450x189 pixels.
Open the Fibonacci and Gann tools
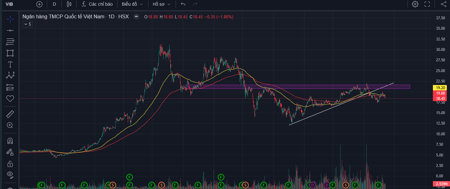tap(10, 41)
